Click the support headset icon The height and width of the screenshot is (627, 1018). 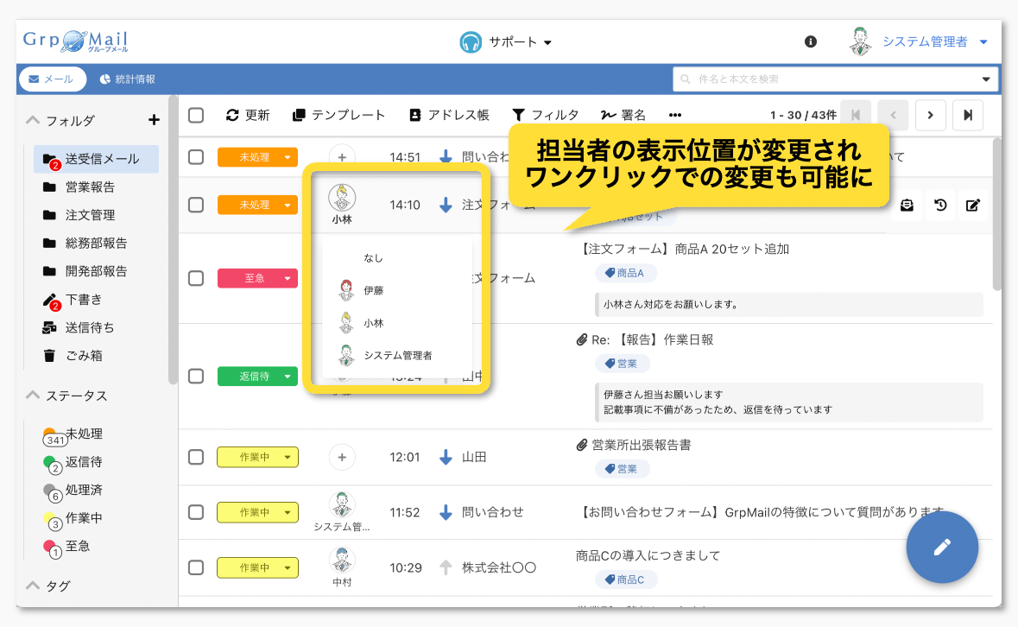click(x=470, y=42)
